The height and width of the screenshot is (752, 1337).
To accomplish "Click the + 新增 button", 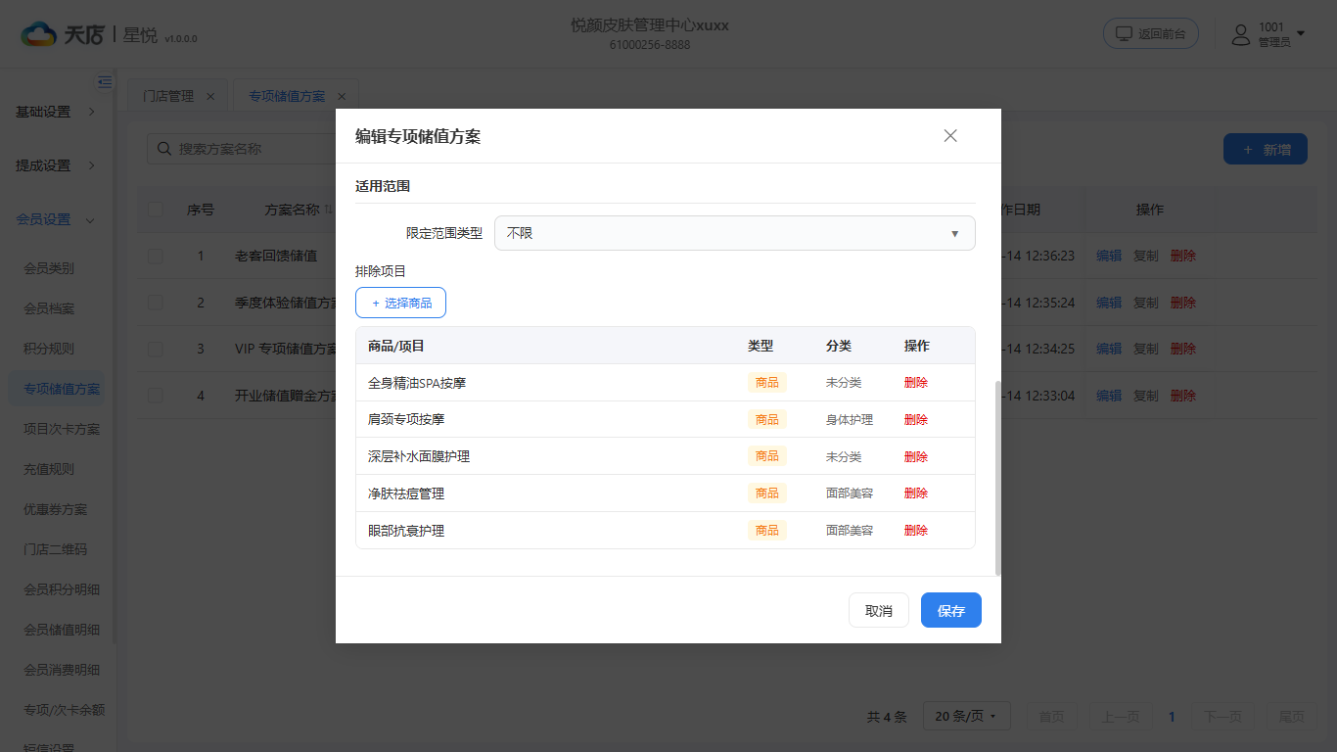I will 1266,149.
